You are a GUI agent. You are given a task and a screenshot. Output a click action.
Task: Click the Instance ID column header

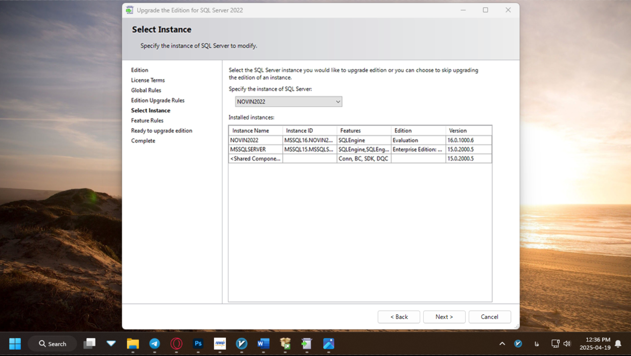(310, 131)
